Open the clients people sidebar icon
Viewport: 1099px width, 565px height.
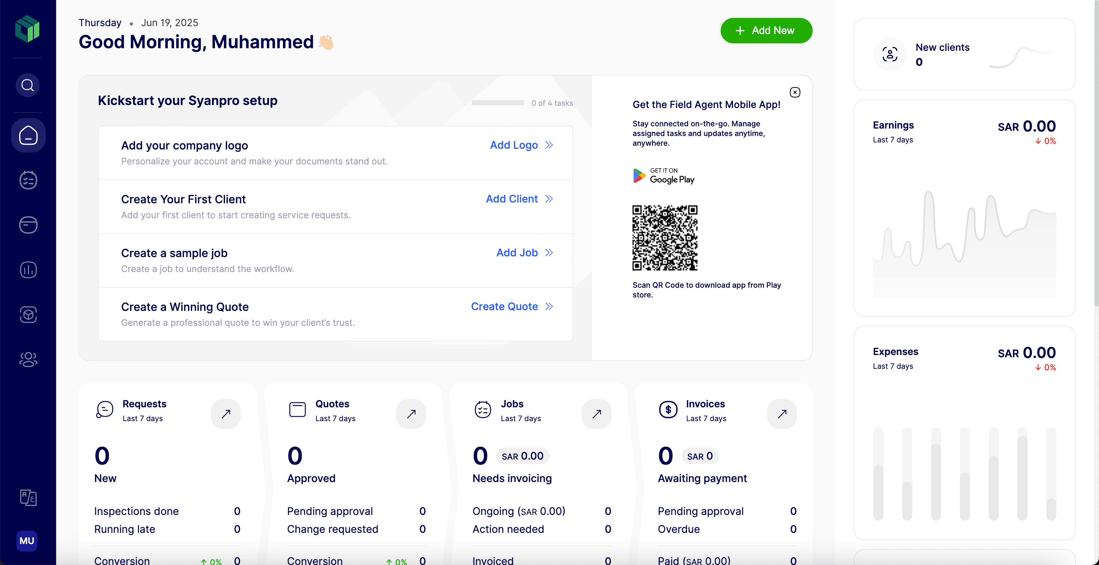point(28,359)
